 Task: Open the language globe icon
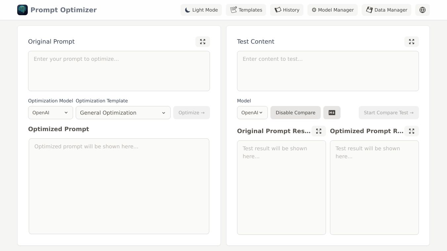tap(422, 10)
